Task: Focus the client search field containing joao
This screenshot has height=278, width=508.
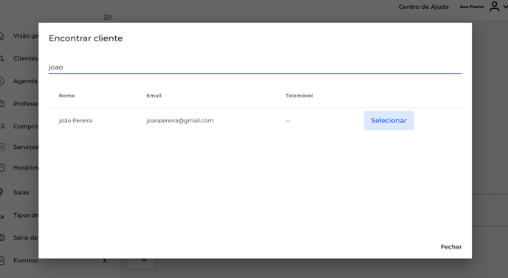Action: [255, 67]
